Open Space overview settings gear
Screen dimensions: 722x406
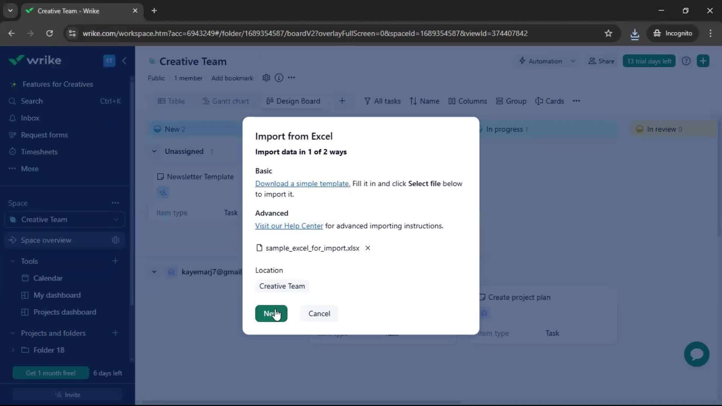(x=115, y=240)
